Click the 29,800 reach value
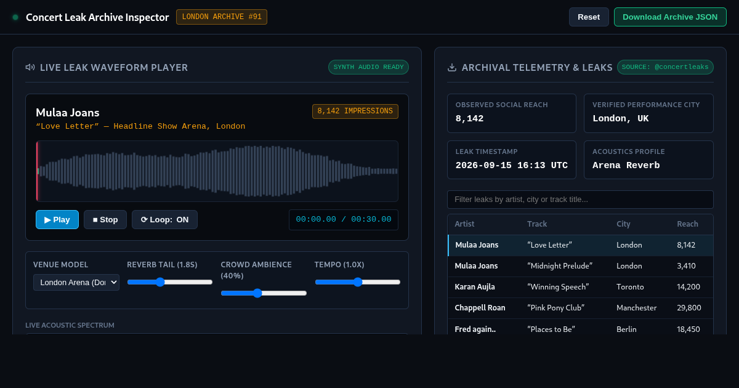Viewport: 739px width, 388px height. point(689,308)
